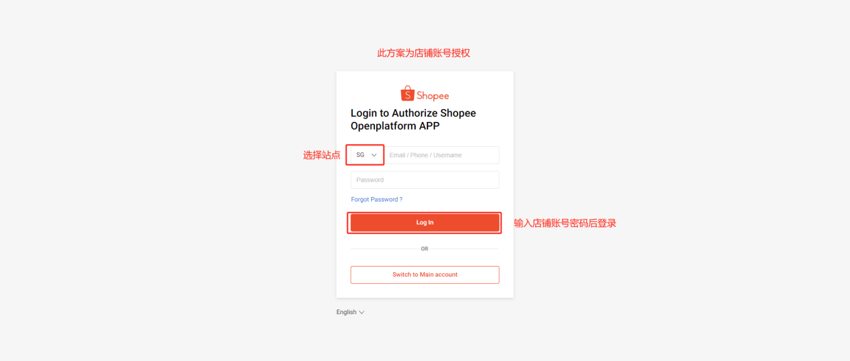Open the English language selector
This screenshot has width=850, height=361.
coord(350,312)
